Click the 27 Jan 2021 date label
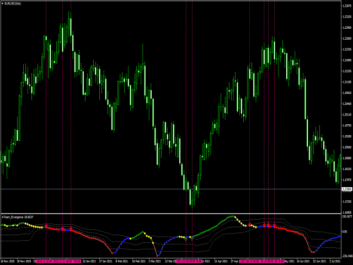Viewport: 353px width, 265px height. coord(105,261)
